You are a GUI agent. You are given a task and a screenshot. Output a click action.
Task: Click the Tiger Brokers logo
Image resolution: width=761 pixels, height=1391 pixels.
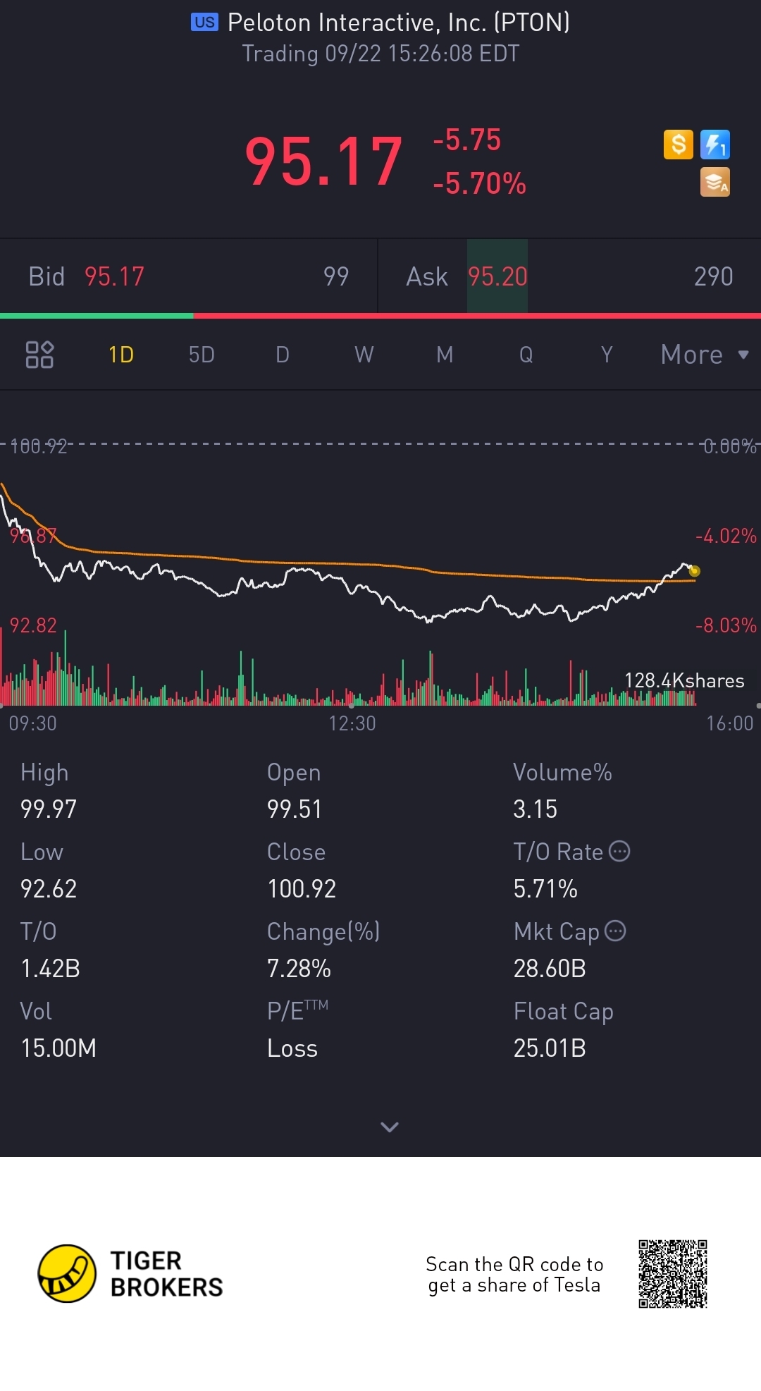130,1274
